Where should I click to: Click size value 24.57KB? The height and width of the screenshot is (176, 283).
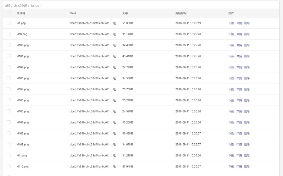(x=128, y=112)
